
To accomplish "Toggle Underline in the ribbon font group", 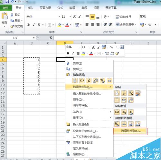I will pos(39,25).
